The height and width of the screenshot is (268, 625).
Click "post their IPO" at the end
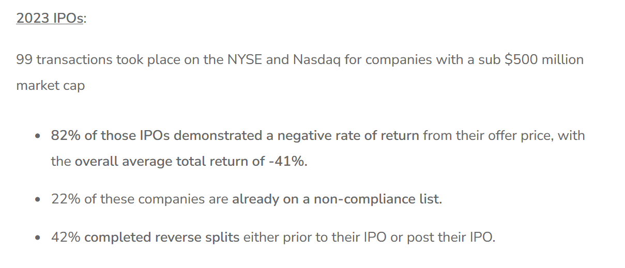coord(450,238)
